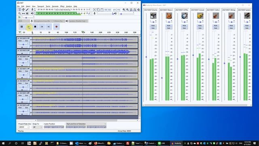Solo the first track in the track panel

pos(26,41)
